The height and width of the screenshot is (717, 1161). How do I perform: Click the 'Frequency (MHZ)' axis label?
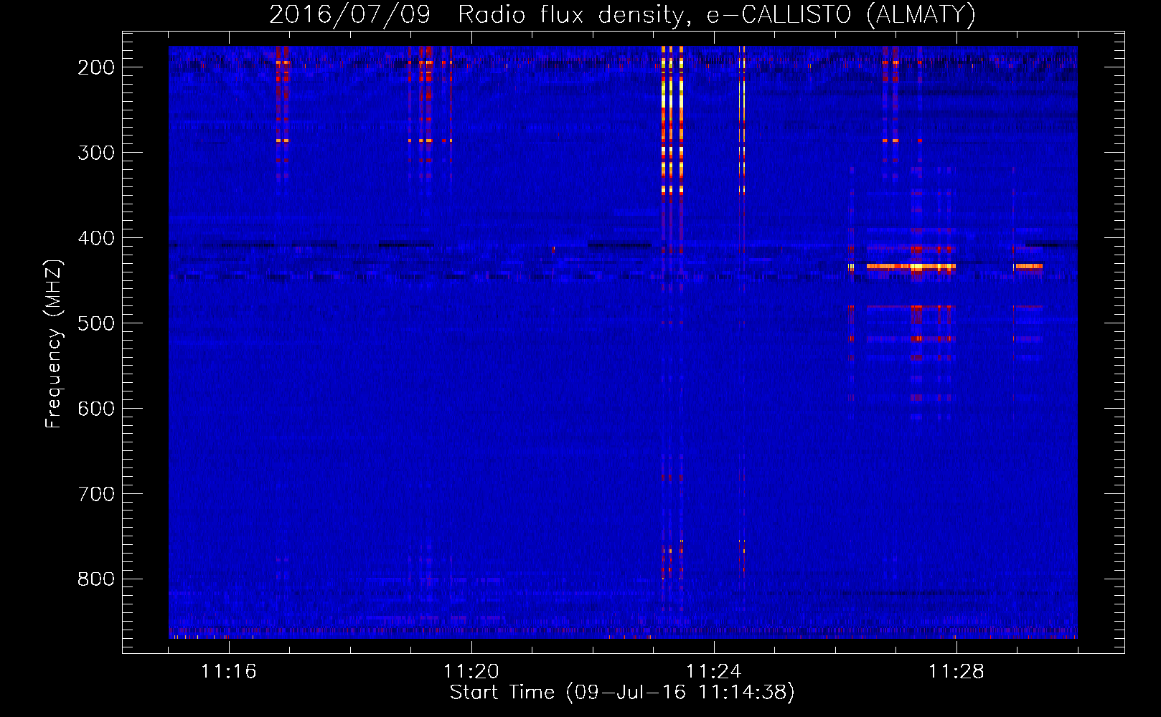pyautogui.click(x=54, y=343)
